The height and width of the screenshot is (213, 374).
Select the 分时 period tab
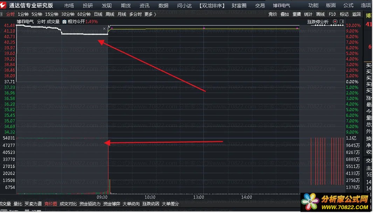pos(10,14)
